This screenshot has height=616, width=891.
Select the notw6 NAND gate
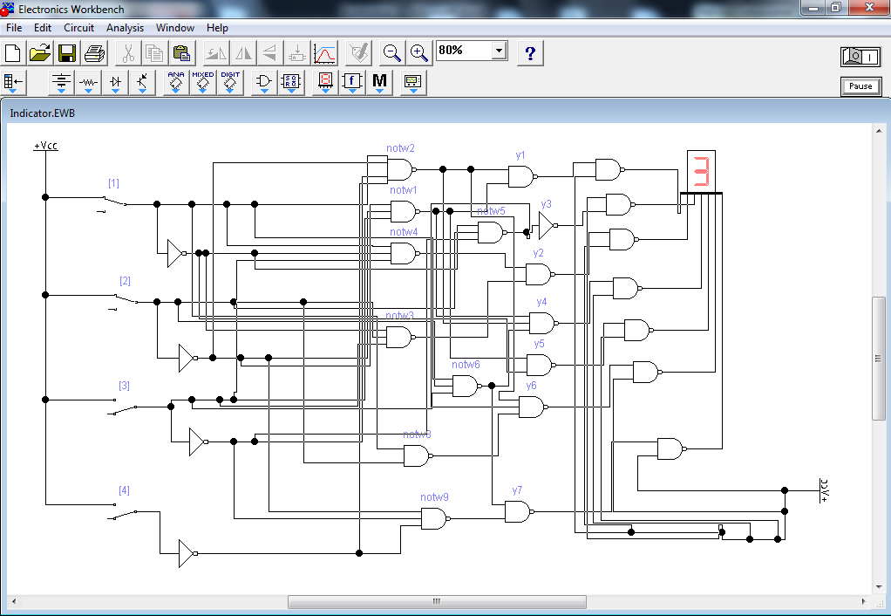point(466,386)
